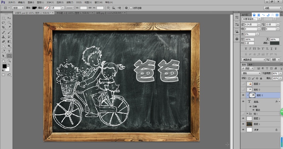
Task: Open the 3D panel cube icon
Action: point(237,39)
